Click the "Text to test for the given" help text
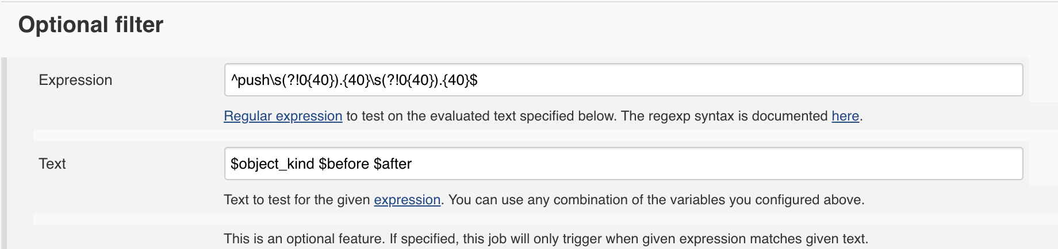Screen dimensions: 1058x249 click(x=297, y=200)
